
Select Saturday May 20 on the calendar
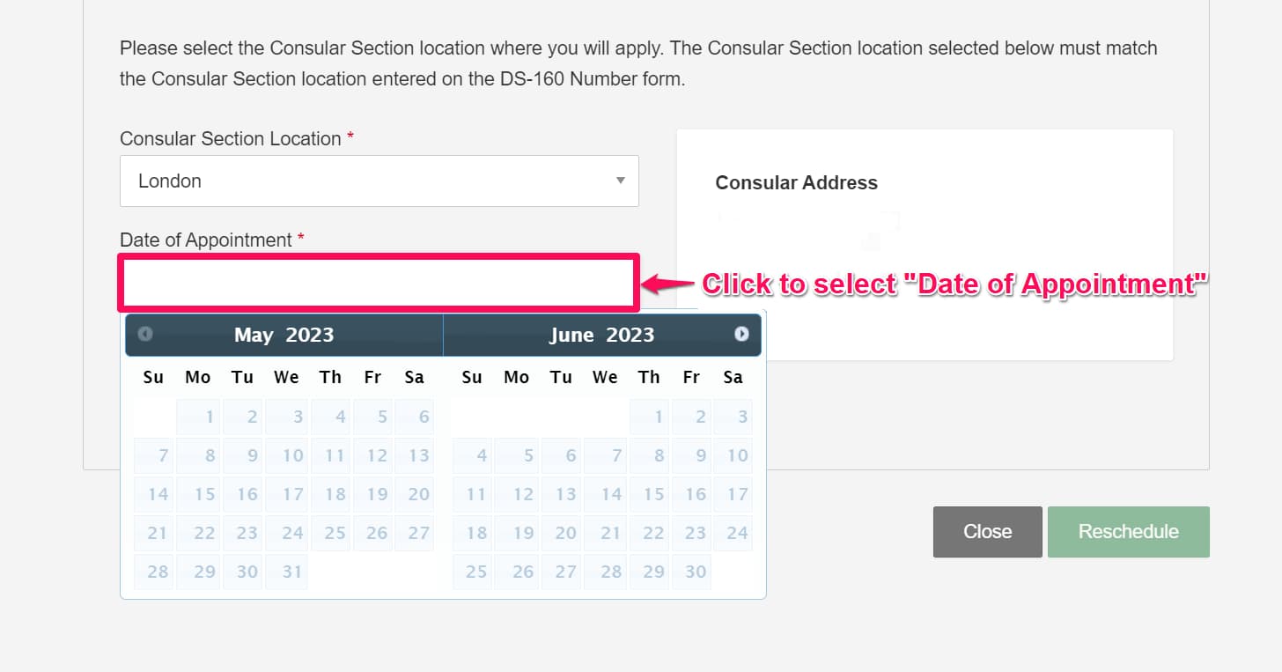(x=415, y=494)
